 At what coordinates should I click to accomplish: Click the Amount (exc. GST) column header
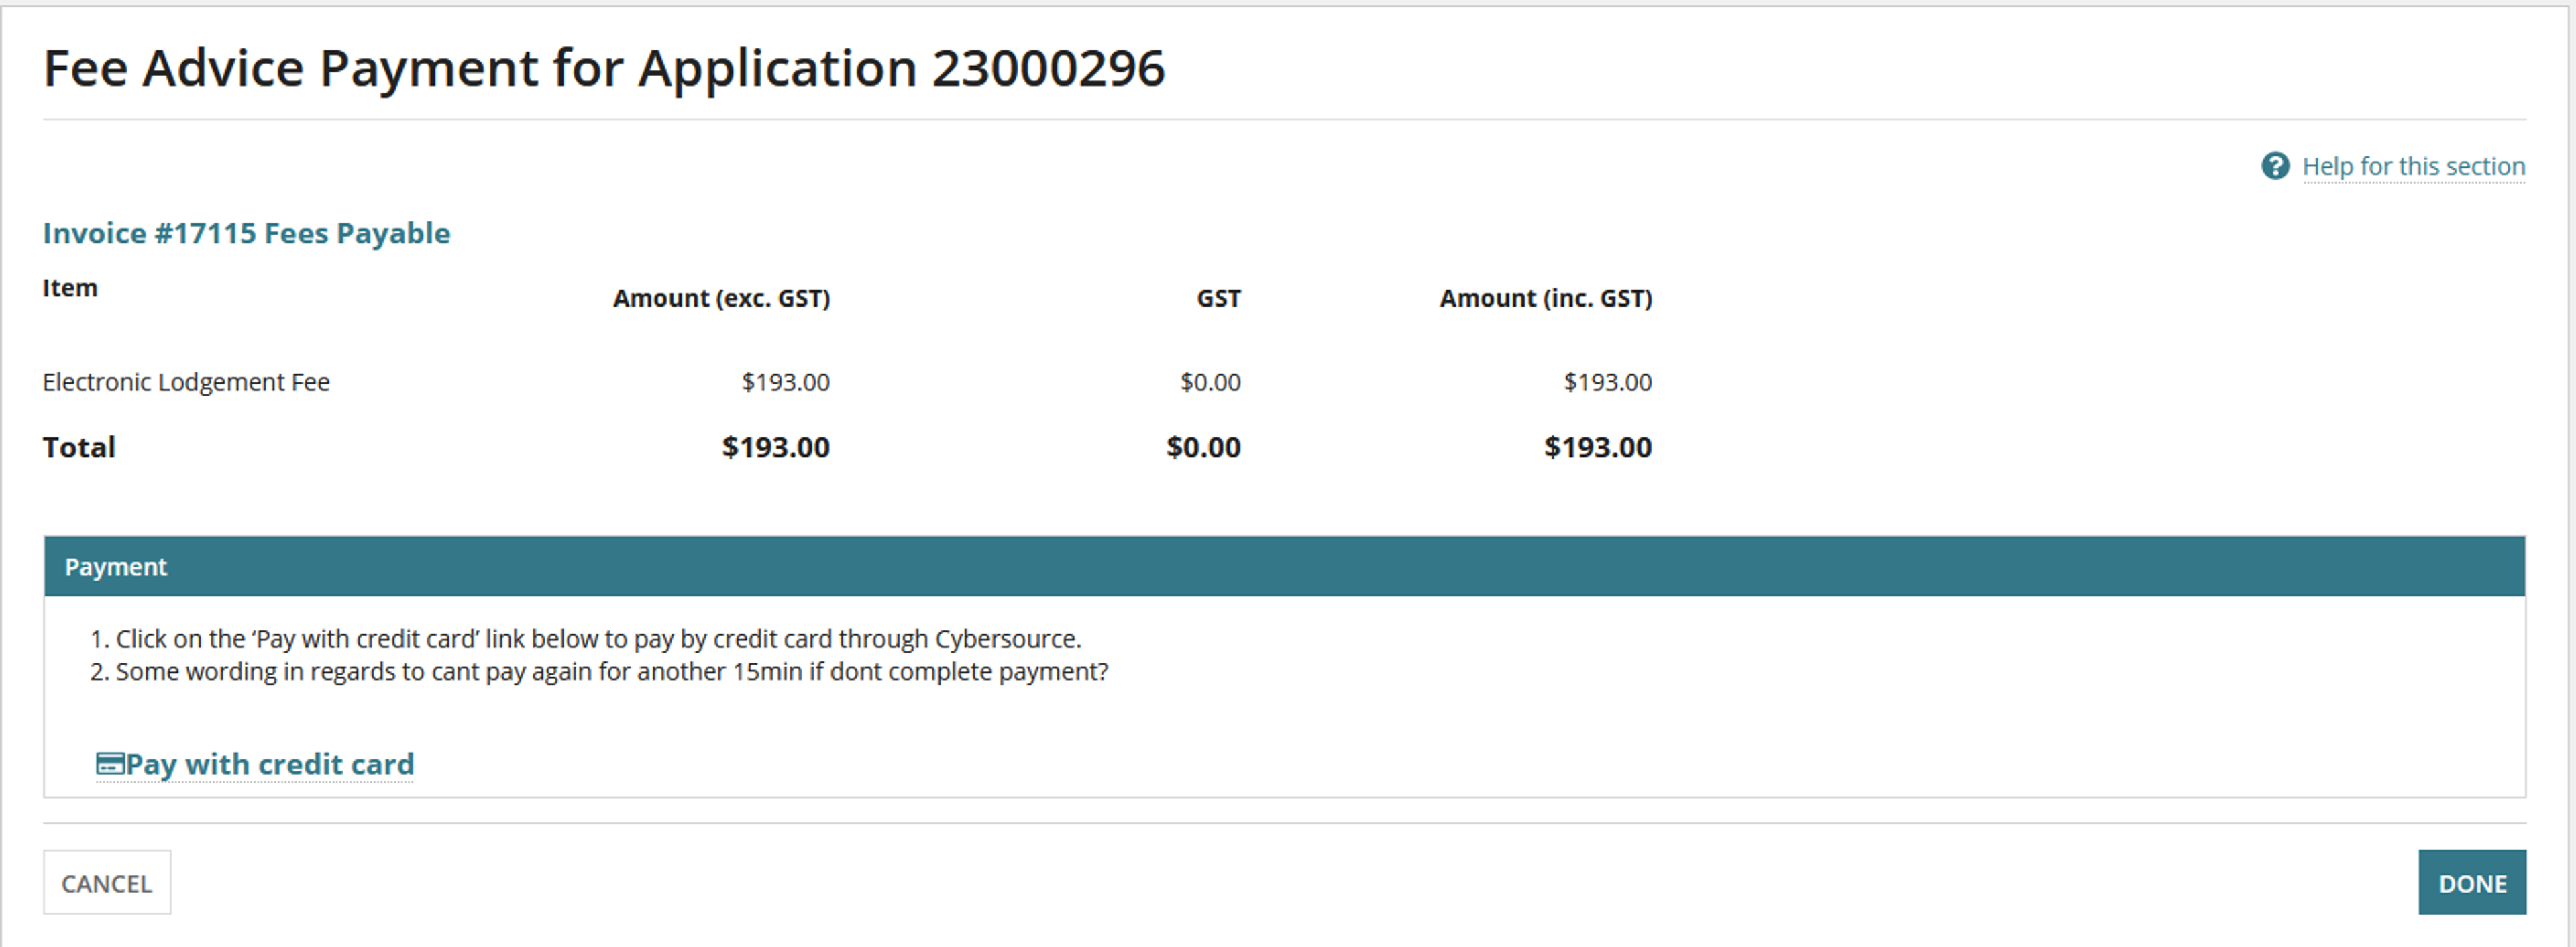(x=721, y=298)
